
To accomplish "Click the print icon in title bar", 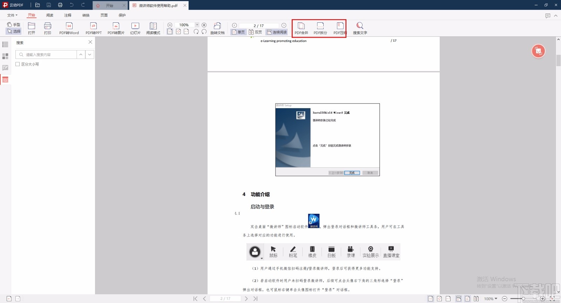I will click(60, 5).
